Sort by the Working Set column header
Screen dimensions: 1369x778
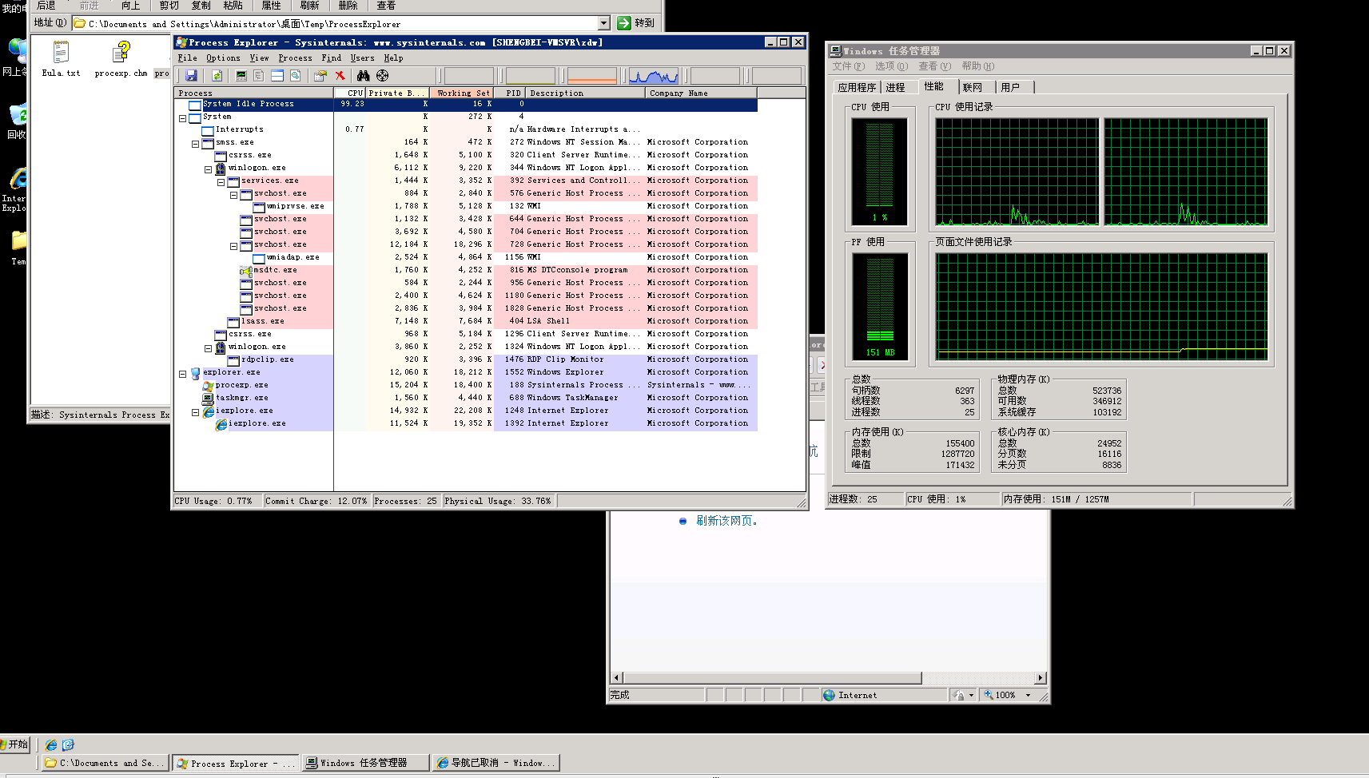tap(462, 93)
